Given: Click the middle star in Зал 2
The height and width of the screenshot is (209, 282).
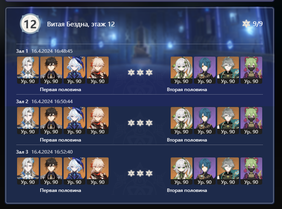Looking at the screenshot, I should [x=140, y=123].
